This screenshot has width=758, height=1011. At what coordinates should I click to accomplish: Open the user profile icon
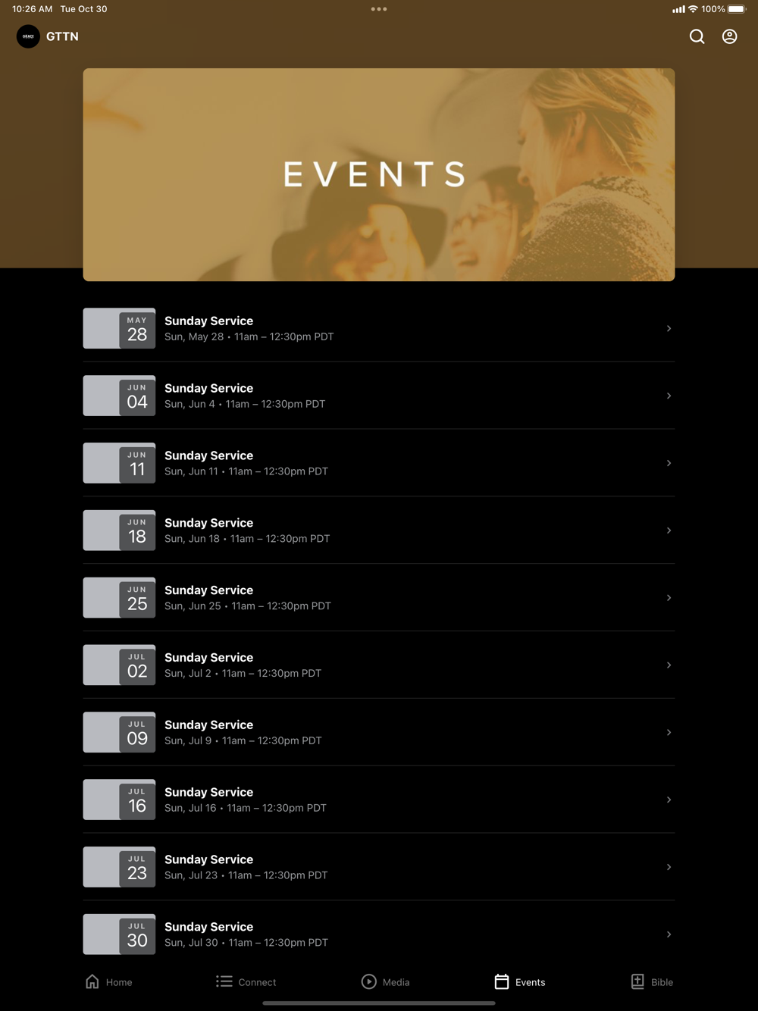click(x=729, y=36)
